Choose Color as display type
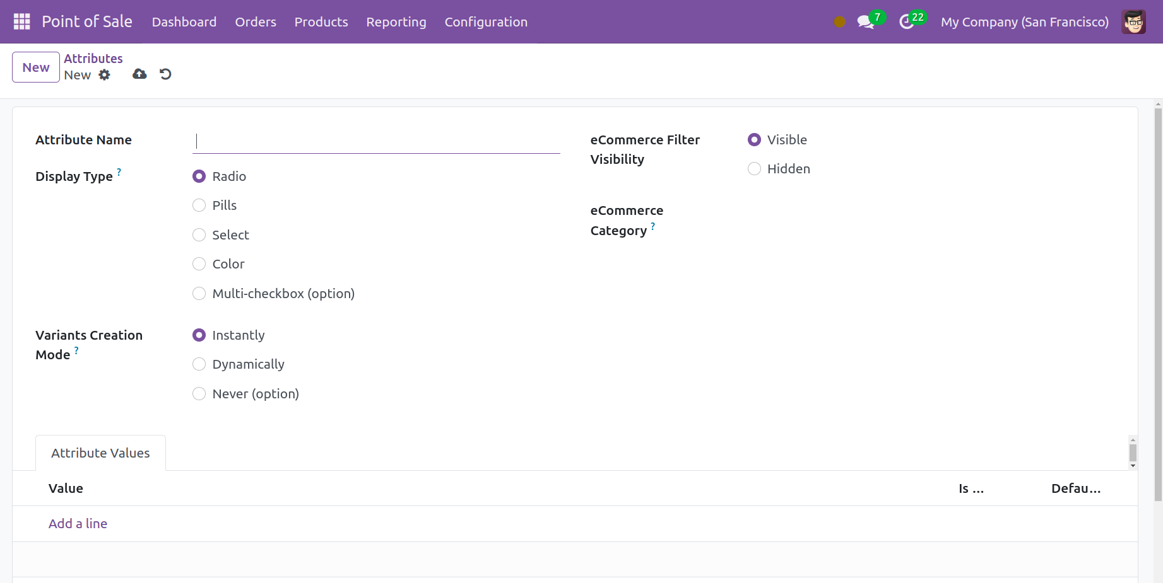This screenshot has height=583, width=1163. pos(199,264)
